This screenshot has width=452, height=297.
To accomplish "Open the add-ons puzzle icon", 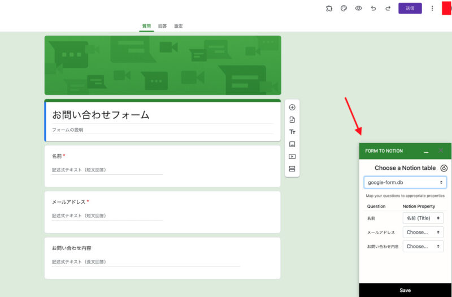I will (x=329, y=8).
